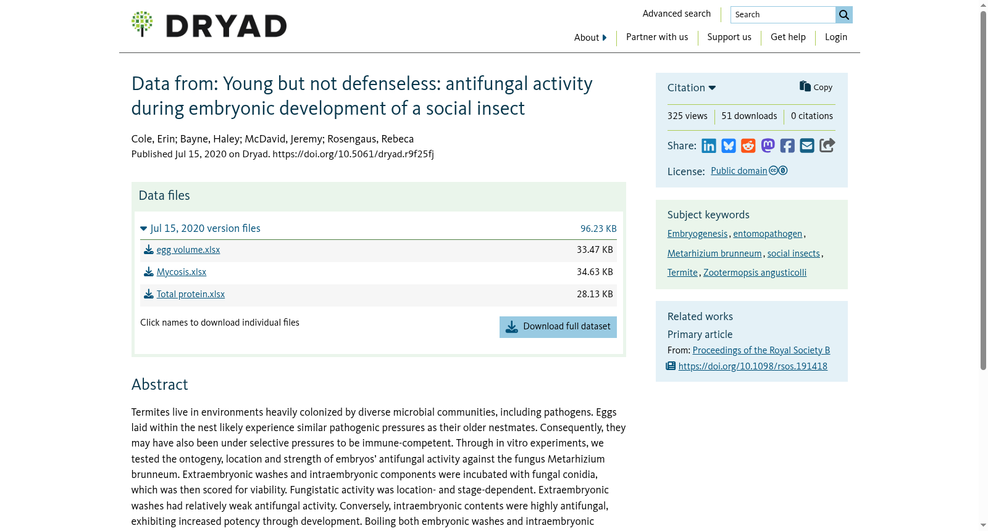The width and height of the screenshot is (988, 531).
Task: Share the dataset on Mastodon
Action: pyautogui.click(x=768, y=146)
